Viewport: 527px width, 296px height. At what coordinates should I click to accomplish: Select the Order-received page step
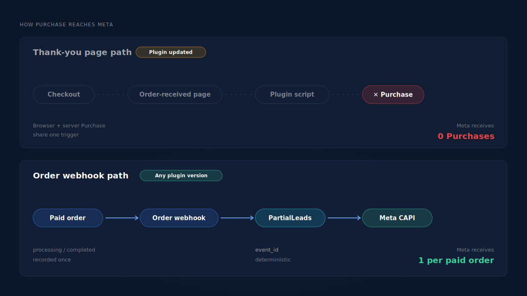tap(175, 95)
